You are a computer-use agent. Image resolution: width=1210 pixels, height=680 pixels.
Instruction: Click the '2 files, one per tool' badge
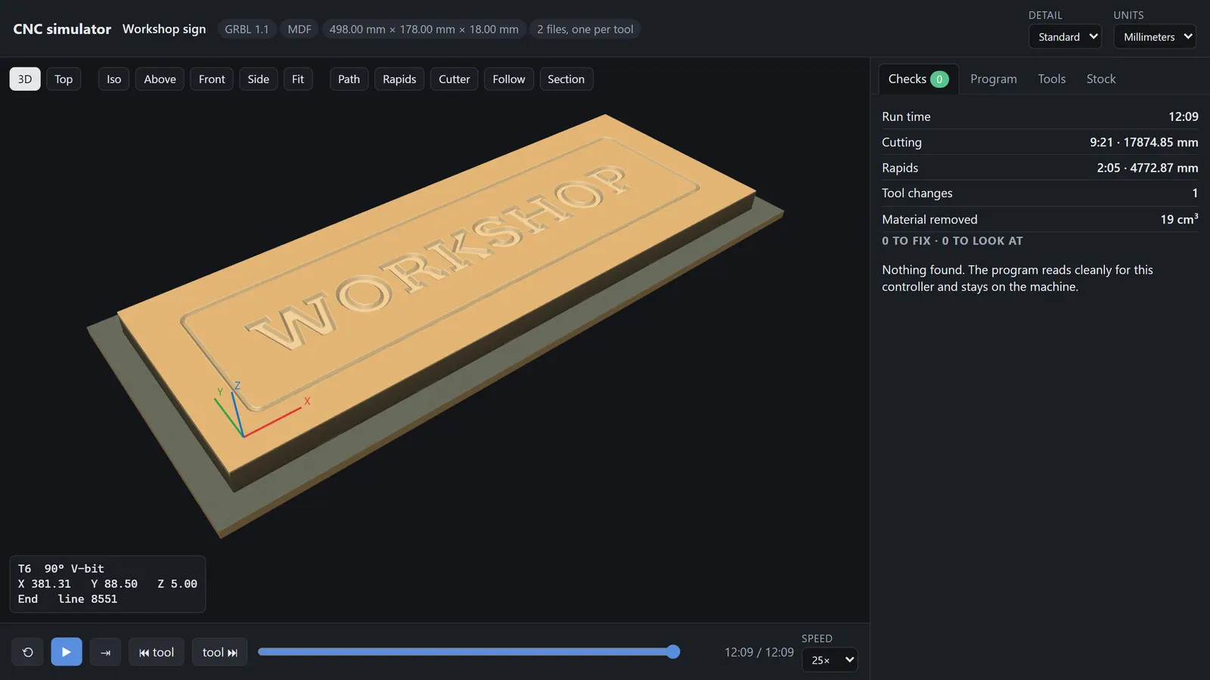[x=585, y=29]
